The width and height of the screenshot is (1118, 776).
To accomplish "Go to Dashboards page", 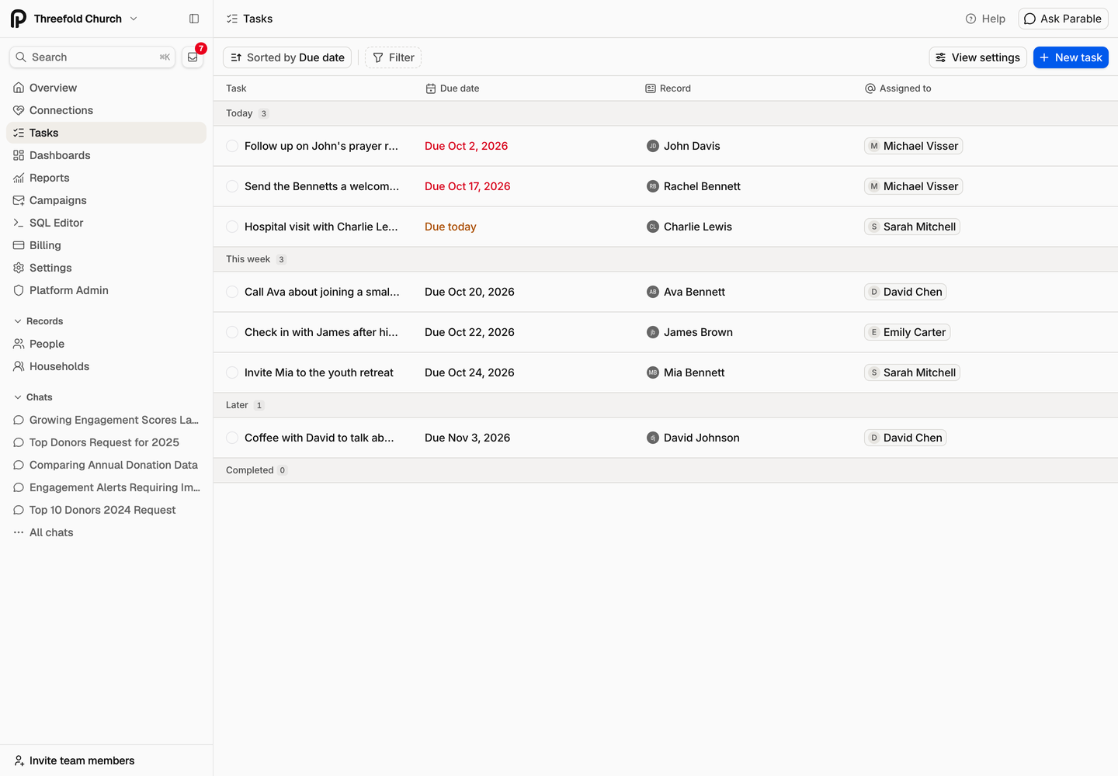I will [x=106, y=155].
